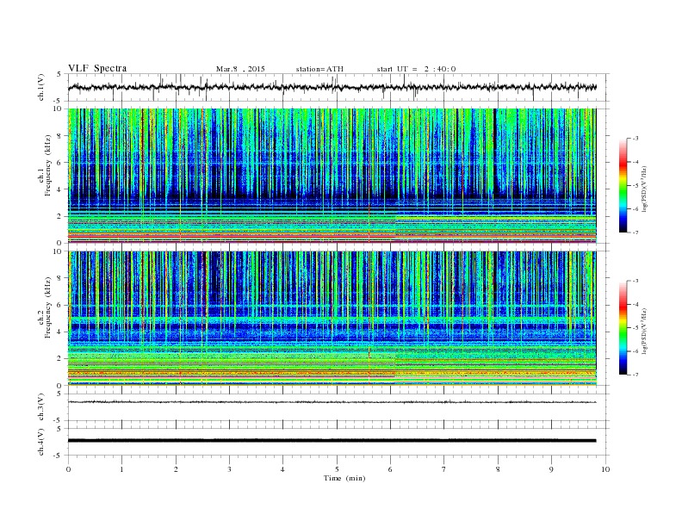Click the "ch.1(V)" waveform axis label

[41, 87]
